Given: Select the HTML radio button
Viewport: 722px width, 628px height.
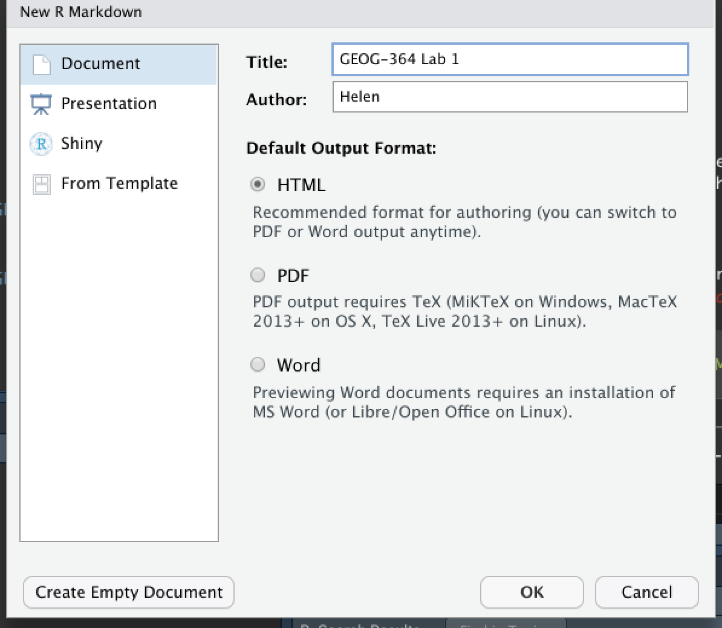Looking at the screenshot, I should pyautogui.click(x=258, y=185).
